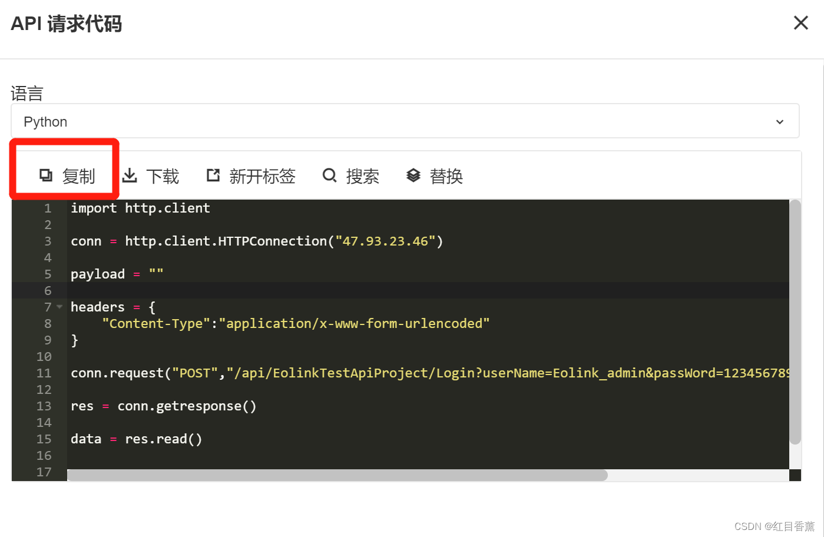Click line number 15 in gutter

coord(44,439)
